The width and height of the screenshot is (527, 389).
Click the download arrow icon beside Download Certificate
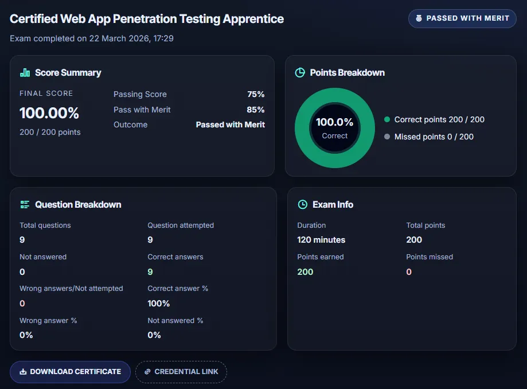point(23,372)
